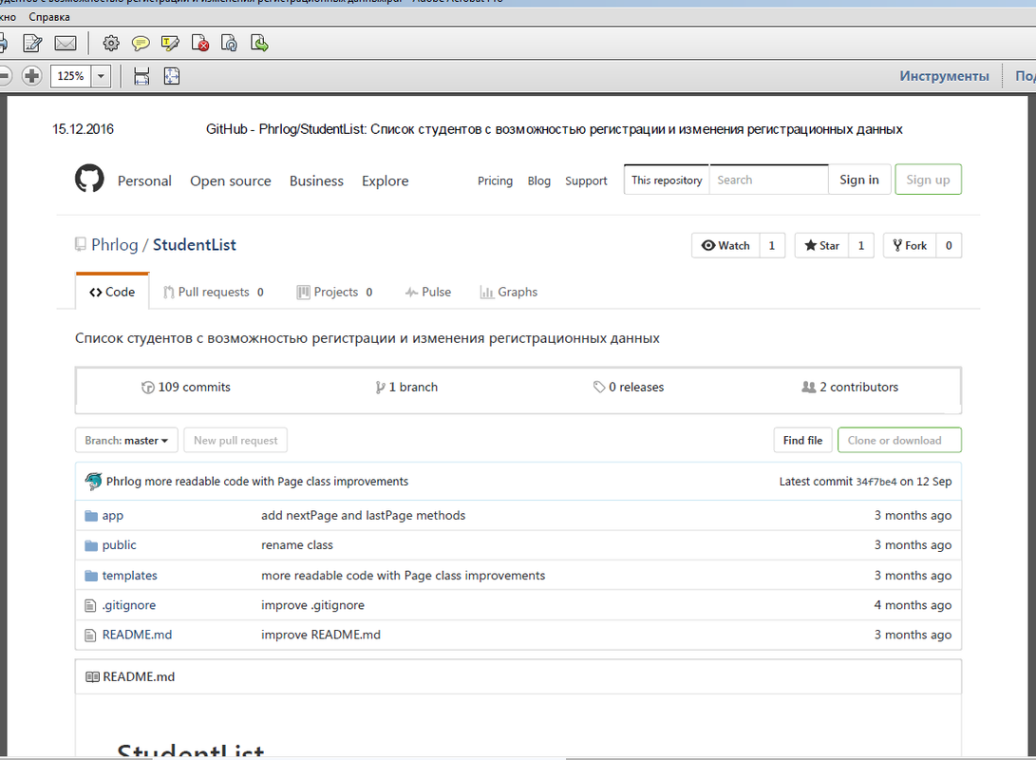Open the Phrlog owner link

click(114, 244)
